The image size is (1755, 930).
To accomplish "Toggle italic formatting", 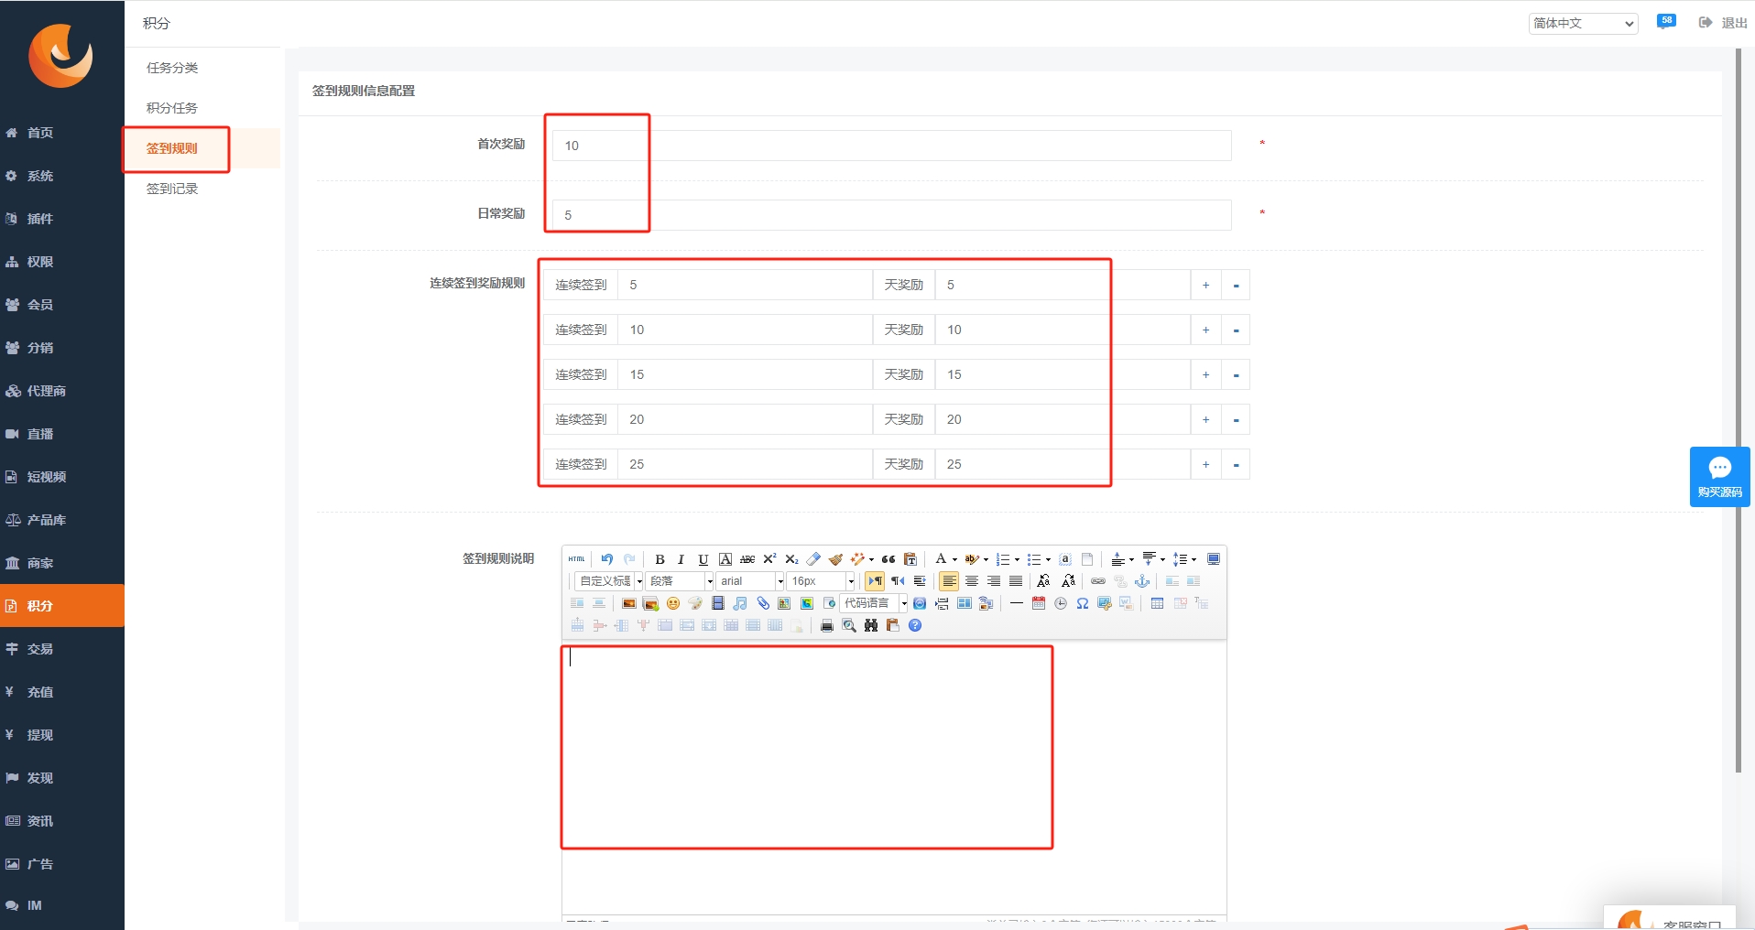I will tap(681, 559).
